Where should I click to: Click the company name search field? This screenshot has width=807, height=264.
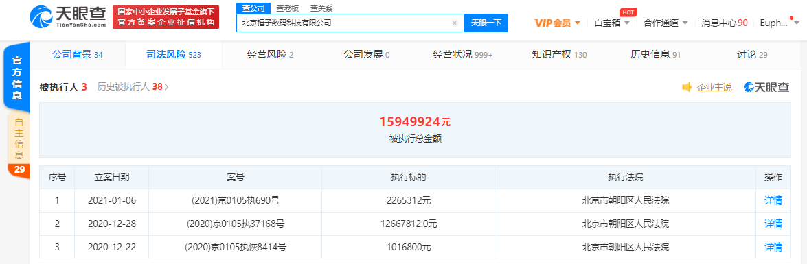[350, 23]
